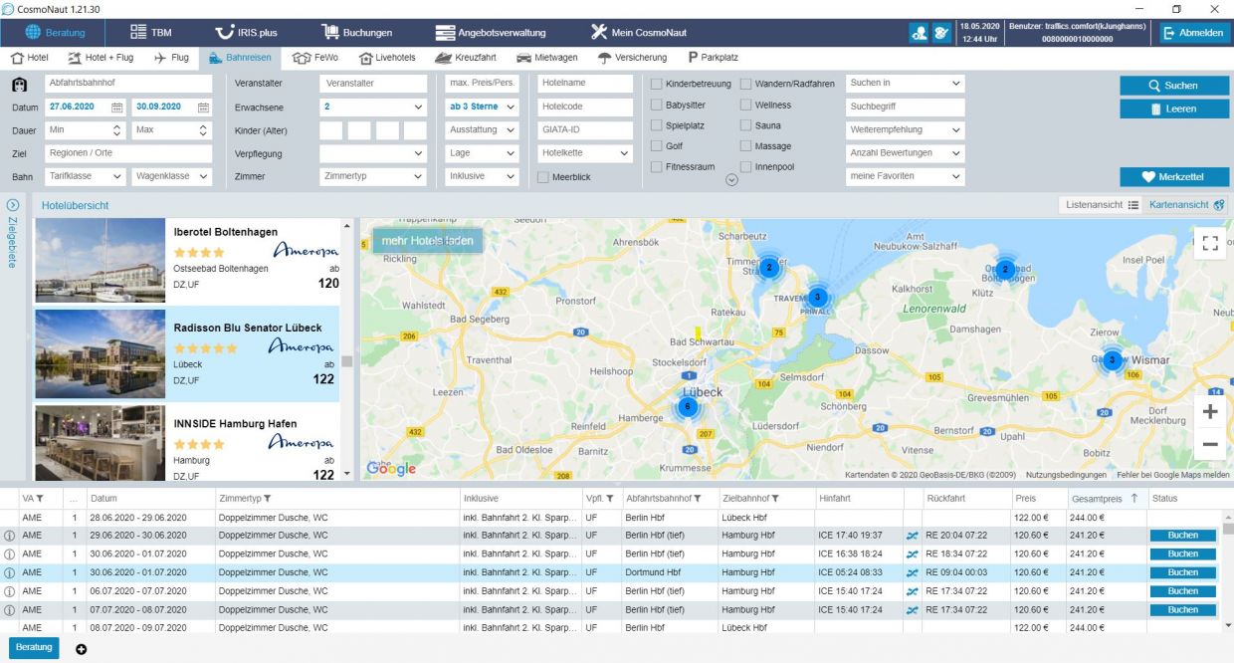Click filter icon on Zimmertyp column
The height and width of the screenshot is (663, 1234).
tap(268, 498)
